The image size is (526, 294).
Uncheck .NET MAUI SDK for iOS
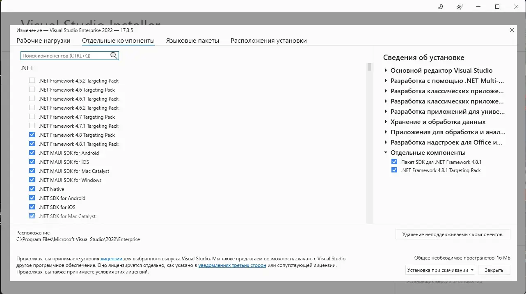coord(32,162)
